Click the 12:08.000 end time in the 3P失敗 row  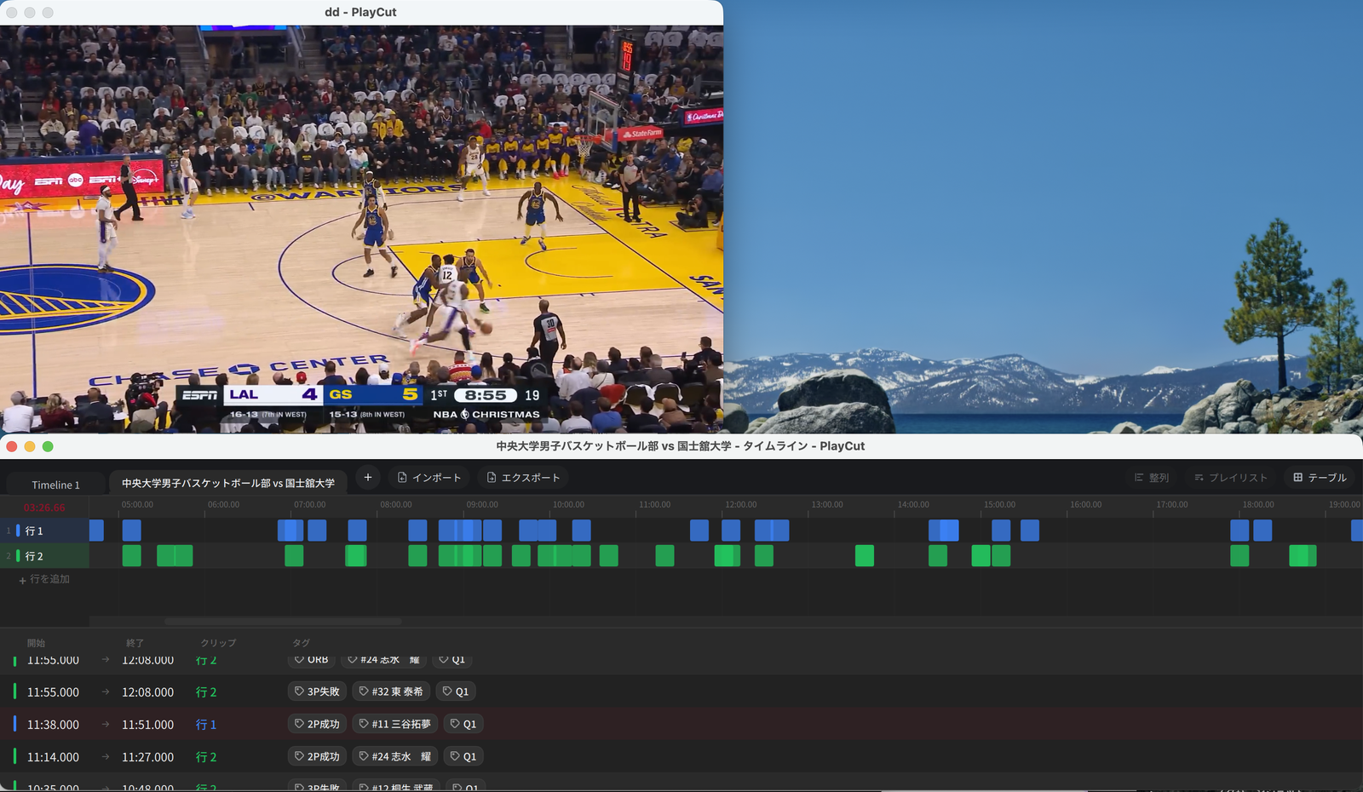coord(147,692)
